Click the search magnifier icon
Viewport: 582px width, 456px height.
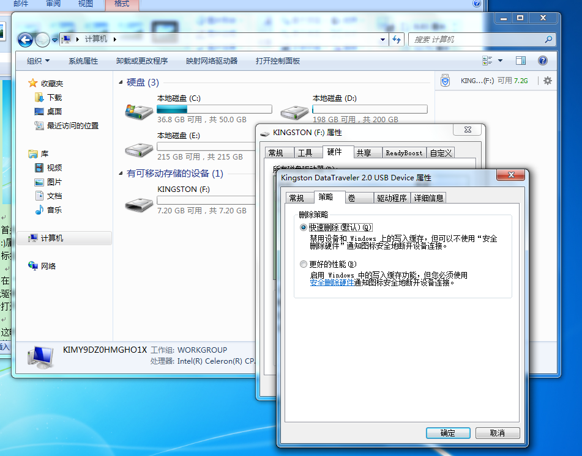[x=548, y=39]
